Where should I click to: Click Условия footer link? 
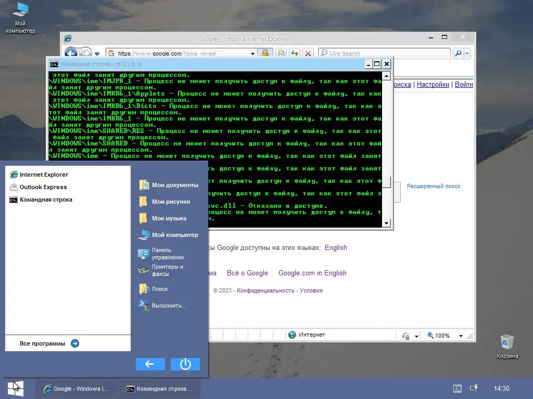pyautogui.click(x=311, y=290)
